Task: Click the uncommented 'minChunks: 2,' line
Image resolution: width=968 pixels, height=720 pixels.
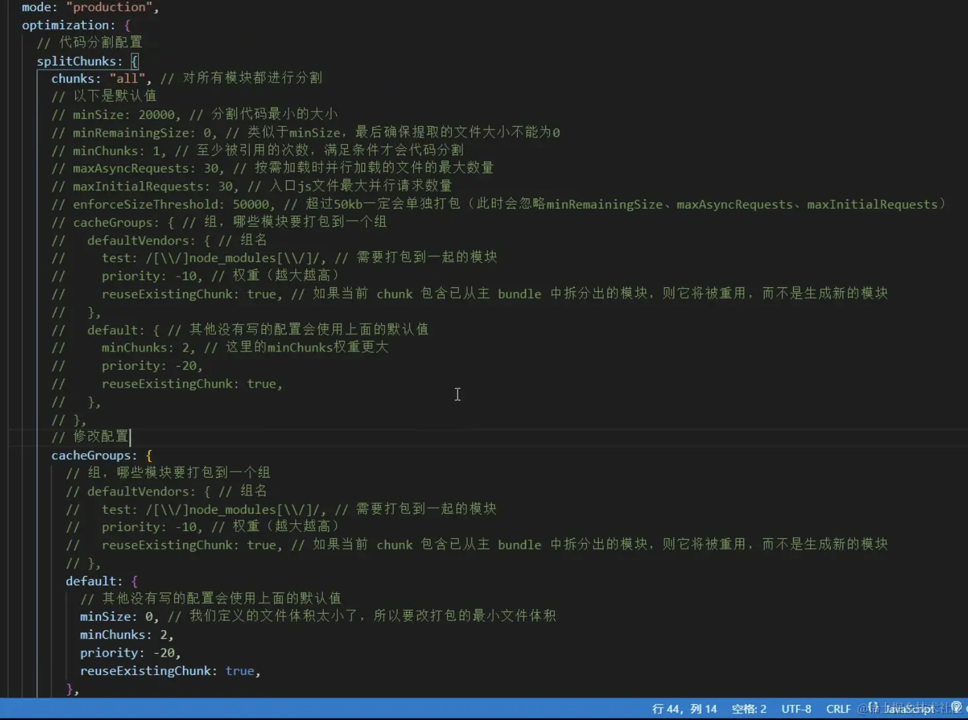Action: [x=127, y=635]
